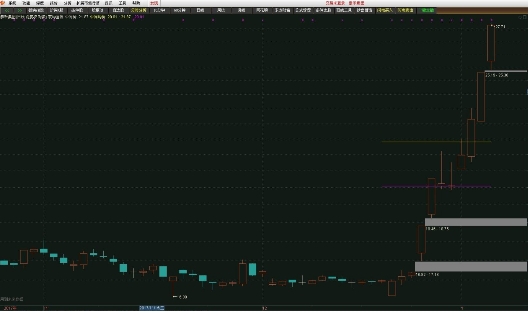Go forward with the green >> arrows
This screenshot has width=528, height=311.
pos(19,10)
